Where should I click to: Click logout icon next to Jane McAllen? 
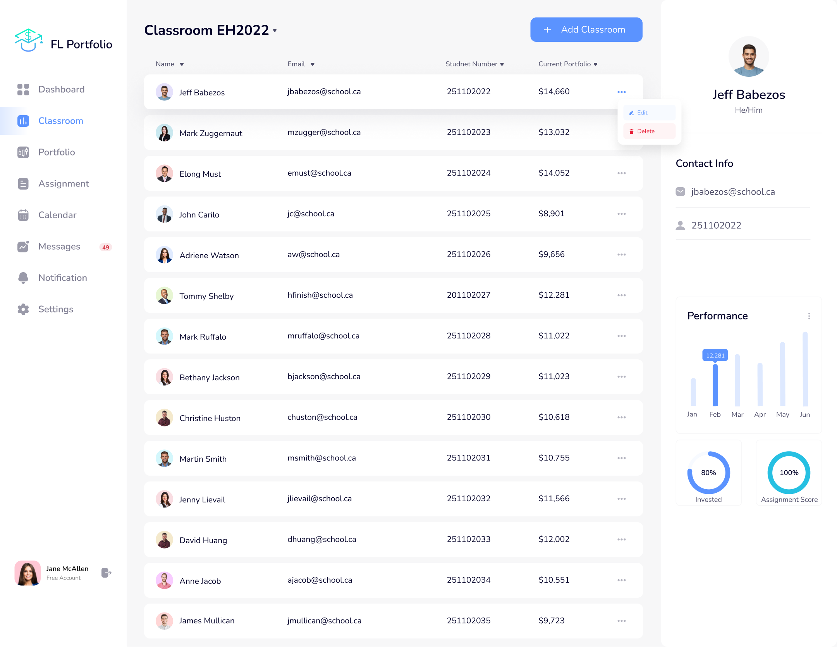[x=107, y=573]
